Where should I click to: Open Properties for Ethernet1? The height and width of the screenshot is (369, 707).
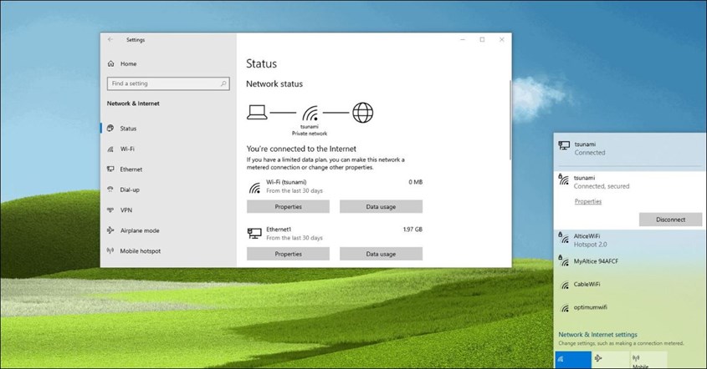coord(288,254)
